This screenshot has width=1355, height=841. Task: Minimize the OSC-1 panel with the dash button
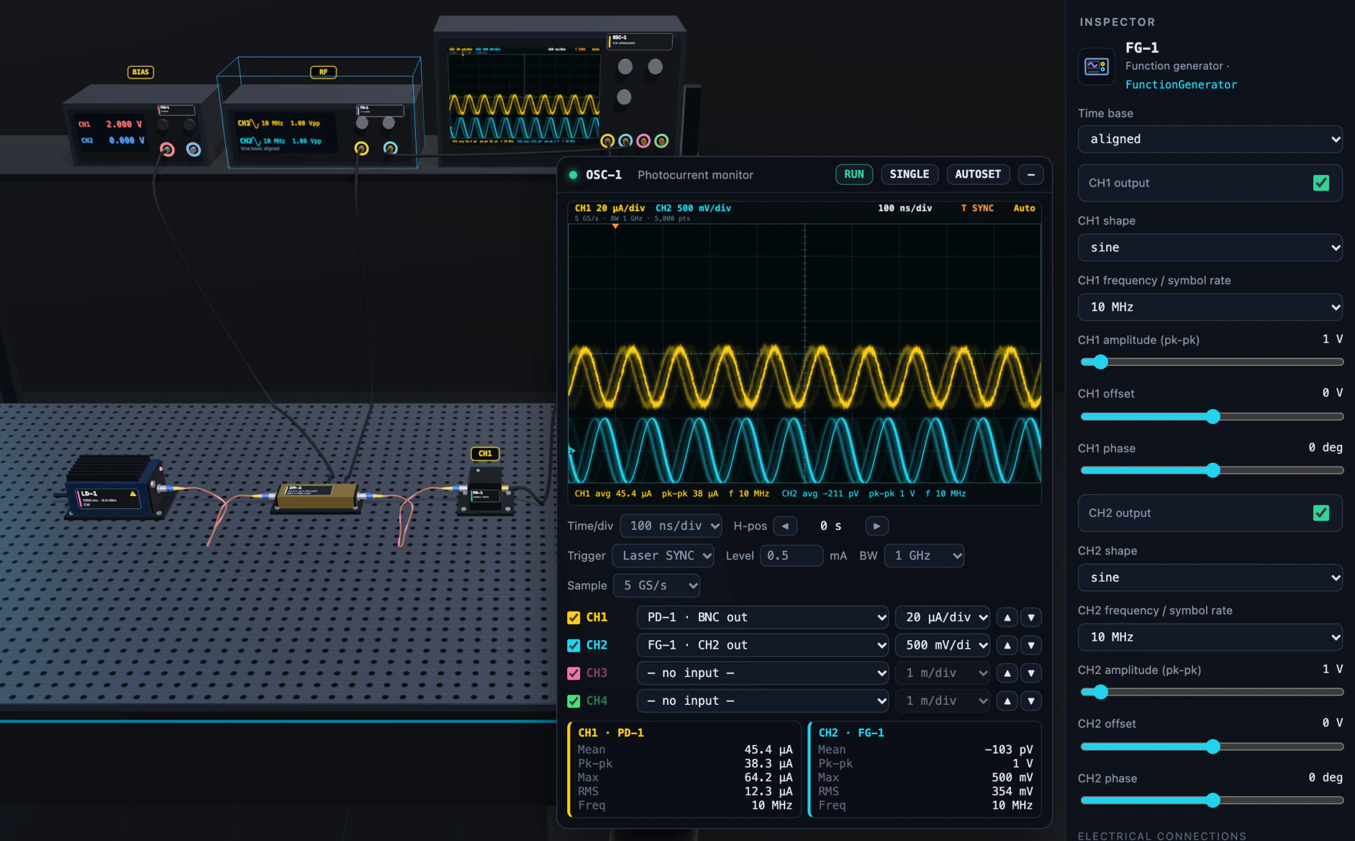(x=1031, y=174)
